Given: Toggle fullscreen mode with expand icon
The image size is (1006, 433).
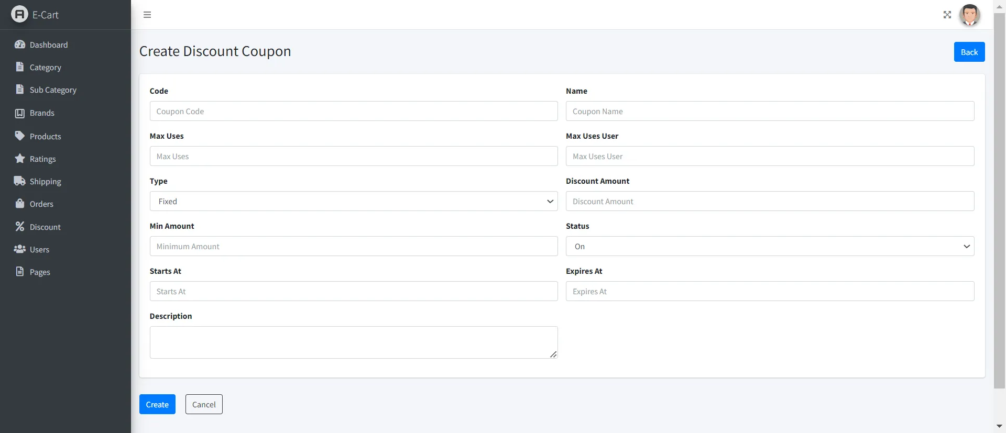Looking at the screenshot, I should [947, 15].
